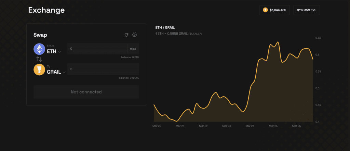Screen dimensions: 350x151
Task: Click the Exchange page heading
Action: 46,10
